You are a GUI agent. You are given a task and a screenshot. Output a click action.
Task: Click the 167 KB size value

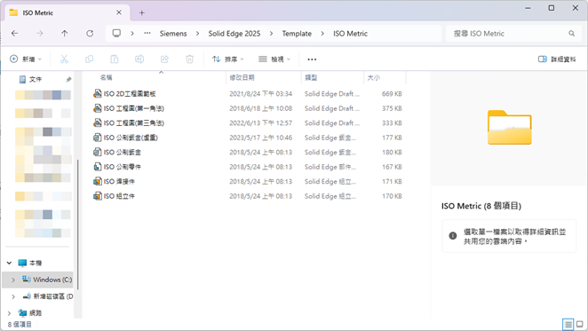[392, 167]
